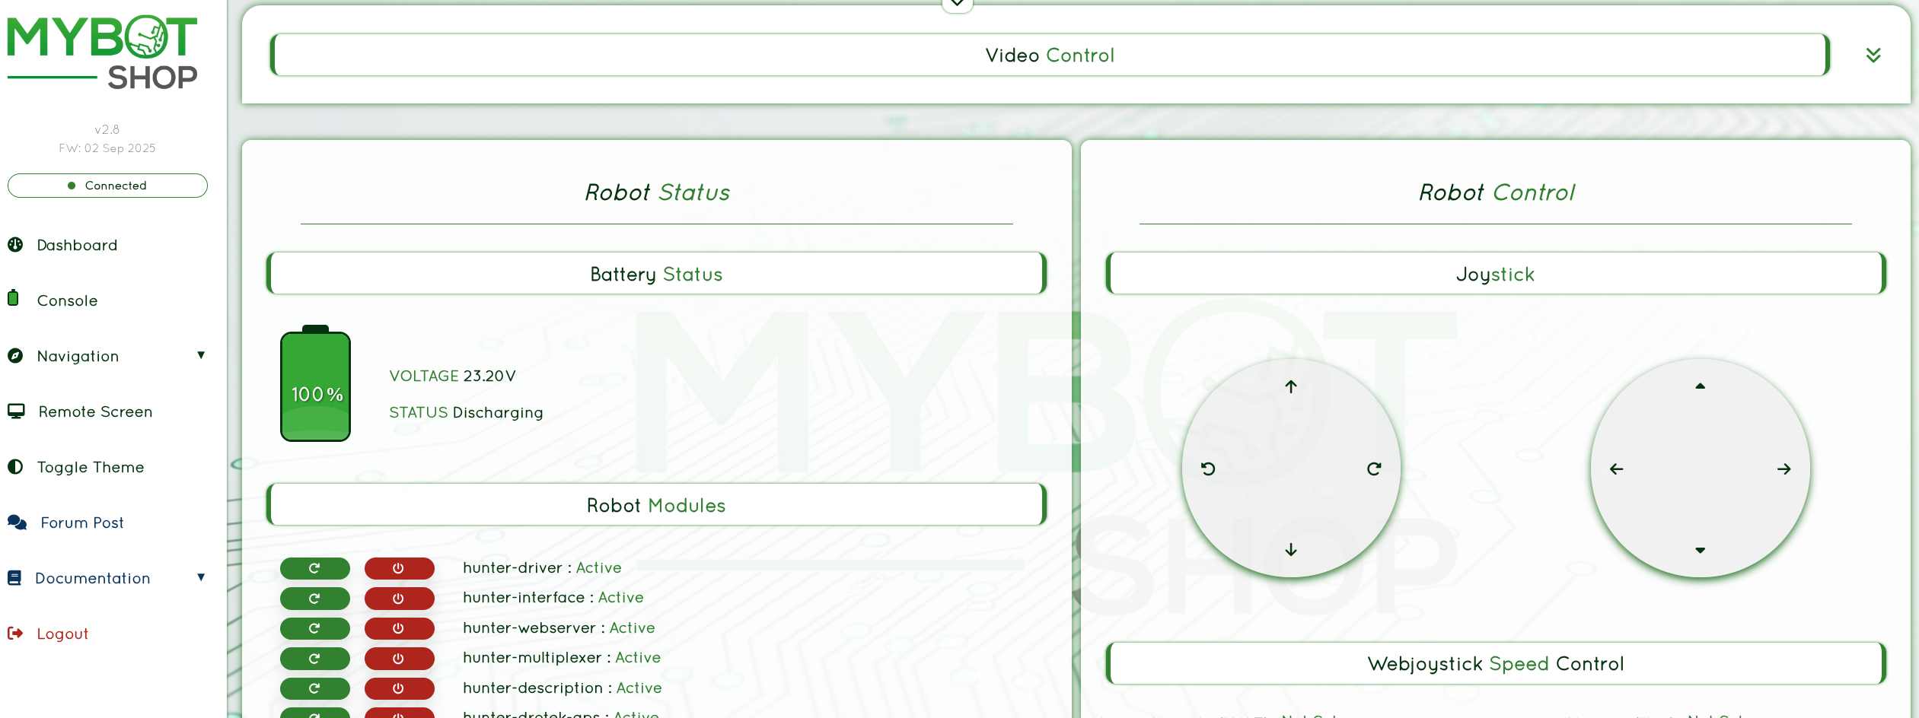The height and width of the screenshot is (718, 1919).
Task: Open Remote Screen from sidebar
Action: tap(95, 411)
